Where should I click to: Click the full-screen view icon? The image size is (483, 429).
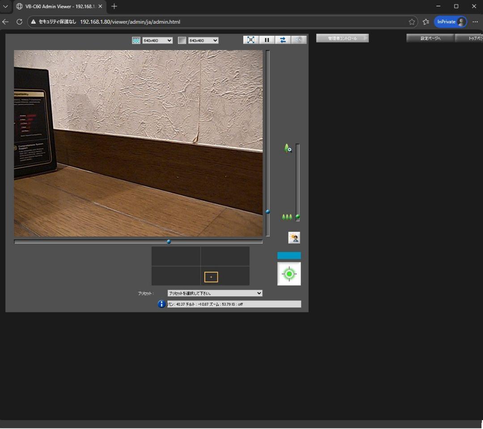tap(251, 40)
